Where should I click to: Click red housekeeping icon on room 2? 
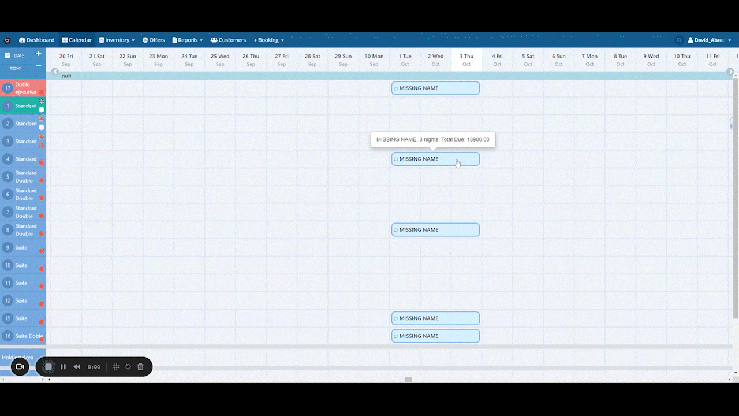[42, 119]
